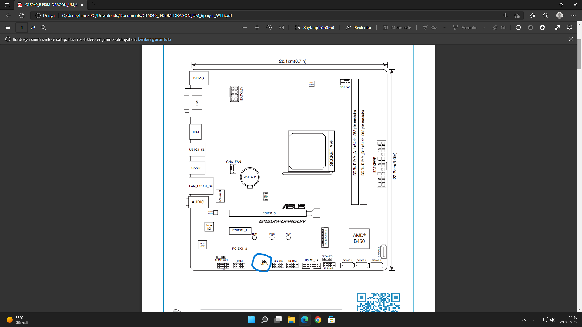The width and height of the screenshot is (582, 327).
Task: Zoom in the PDF page
Action: click(x=257, y=28)
